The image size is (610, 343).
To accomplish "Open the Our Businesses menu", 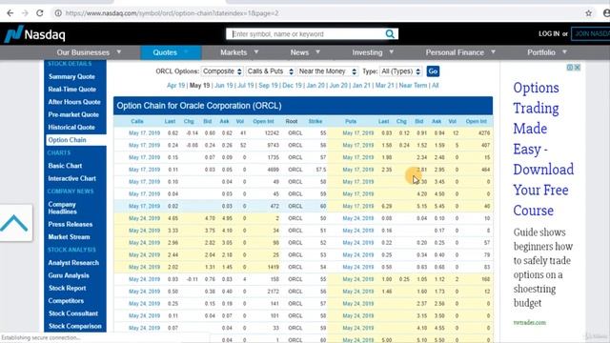I will (x=89, y=52).
